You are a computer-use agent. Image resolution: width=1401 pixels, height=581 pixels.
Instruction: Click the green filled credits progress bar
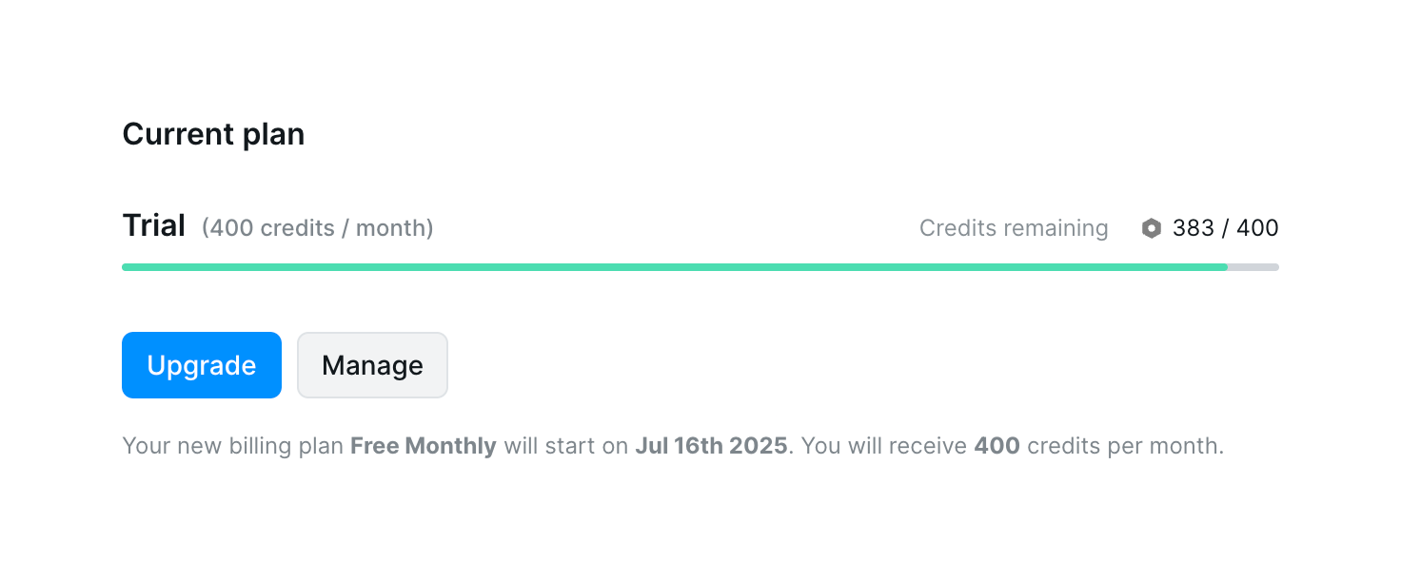tap(674, 267)
